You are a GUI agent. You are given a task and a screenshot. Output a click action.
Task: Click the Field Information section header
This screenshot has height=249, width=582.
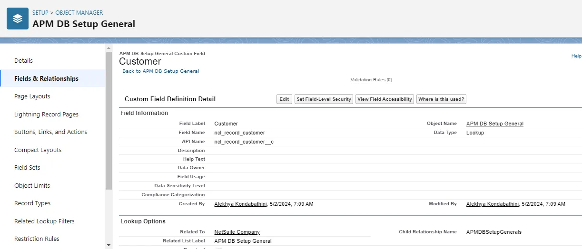144,113
